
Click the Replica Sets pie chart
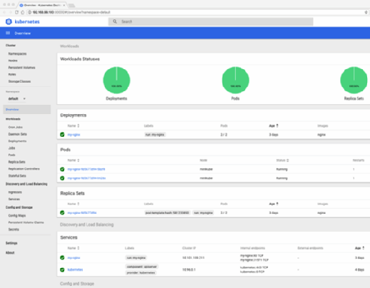pos(354,80)
